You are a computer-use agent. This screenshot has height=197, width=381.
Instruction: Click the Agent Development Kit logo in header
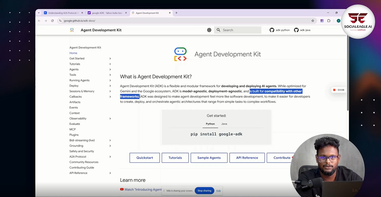(72, 30)
